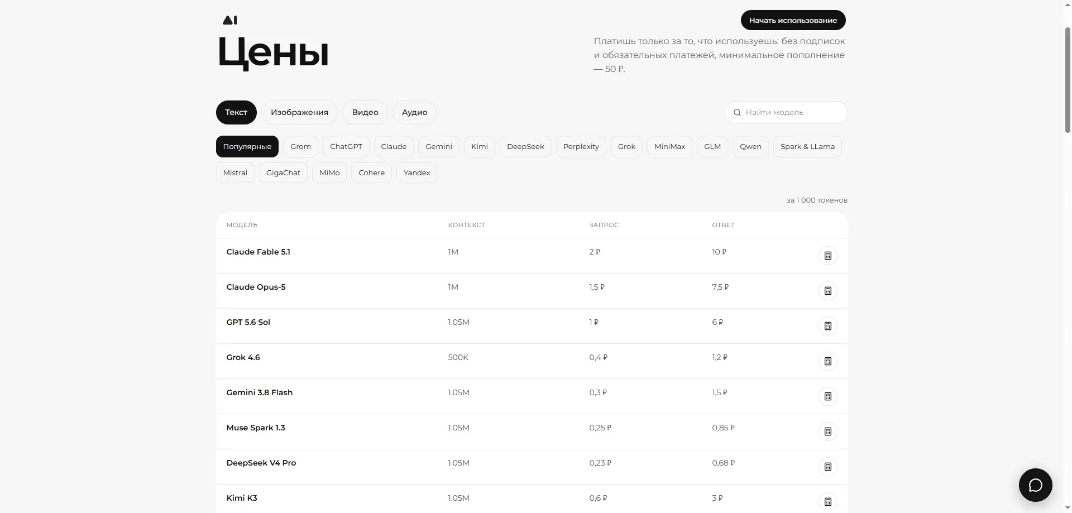
Task: Filter models by MiniMax
Action: click(x=669, y=146)
